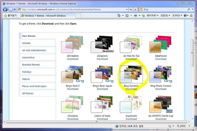The height and width of the screenshot is (131, 197).
Task: Click the browser Back arrow button
Action: [x=5, y=9]
